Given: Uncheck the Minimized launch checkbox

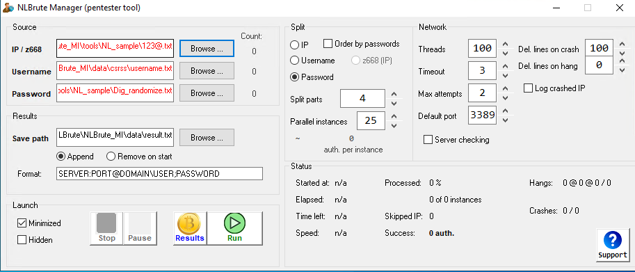Looking at the screenshot, I should click(22, 223).
